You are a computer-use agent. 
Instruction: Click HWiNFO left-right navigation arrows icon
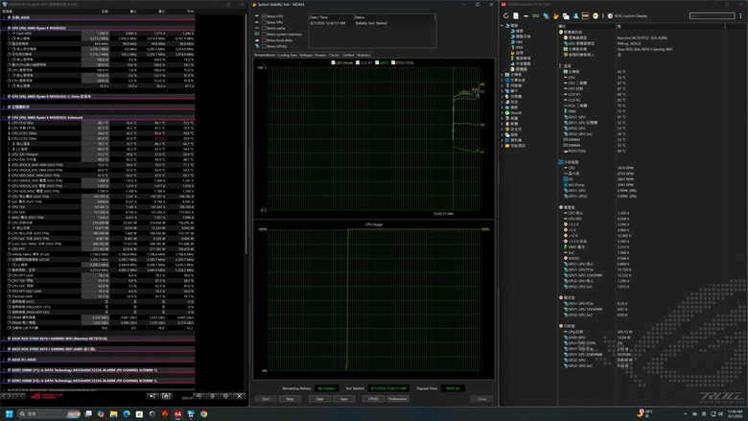[x=6, y=396]
